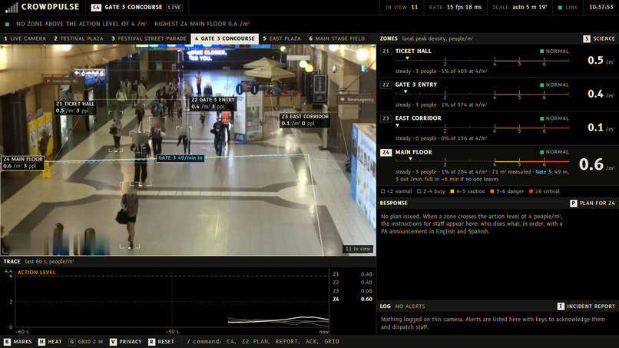
Task: Click the G key icon for Grid
Action: 71,342
